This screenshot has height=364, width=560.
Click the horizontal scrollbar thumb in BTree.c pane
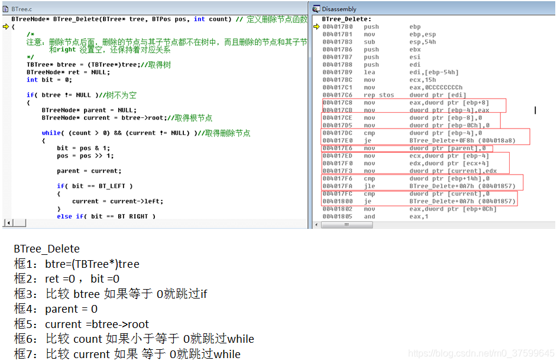20,223
